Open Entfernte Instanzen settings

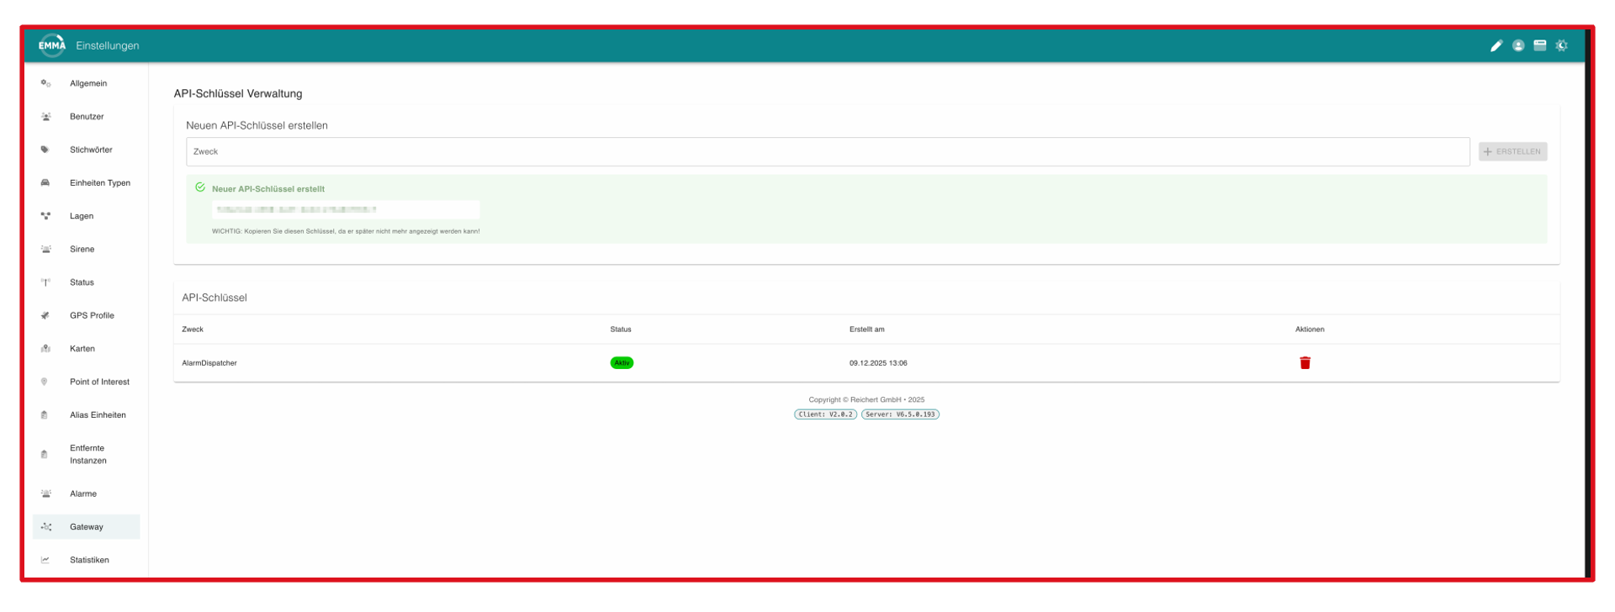87,454
